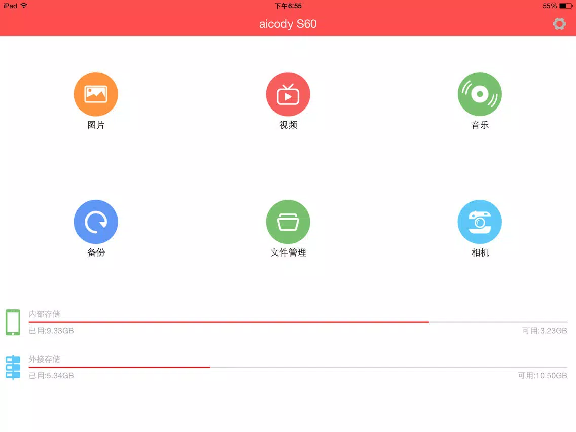Launch the Camera (相机) icon
Screen dimensions: 576x432
click(x=480, y=222)
